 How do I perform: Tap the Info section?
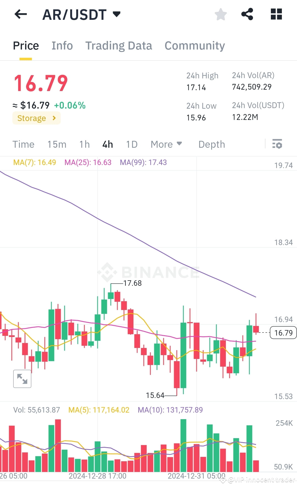pos(62,45)
